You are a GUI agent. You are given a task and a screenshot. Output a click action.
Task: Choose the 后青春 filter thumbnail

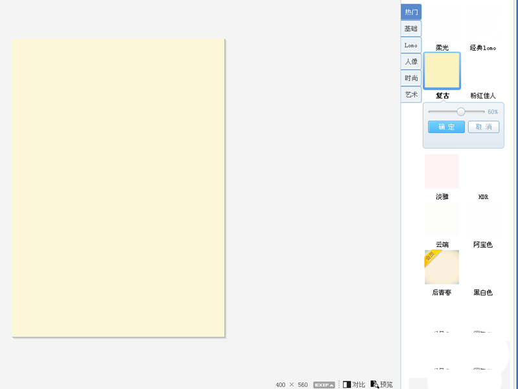click(x=442, y=267)
